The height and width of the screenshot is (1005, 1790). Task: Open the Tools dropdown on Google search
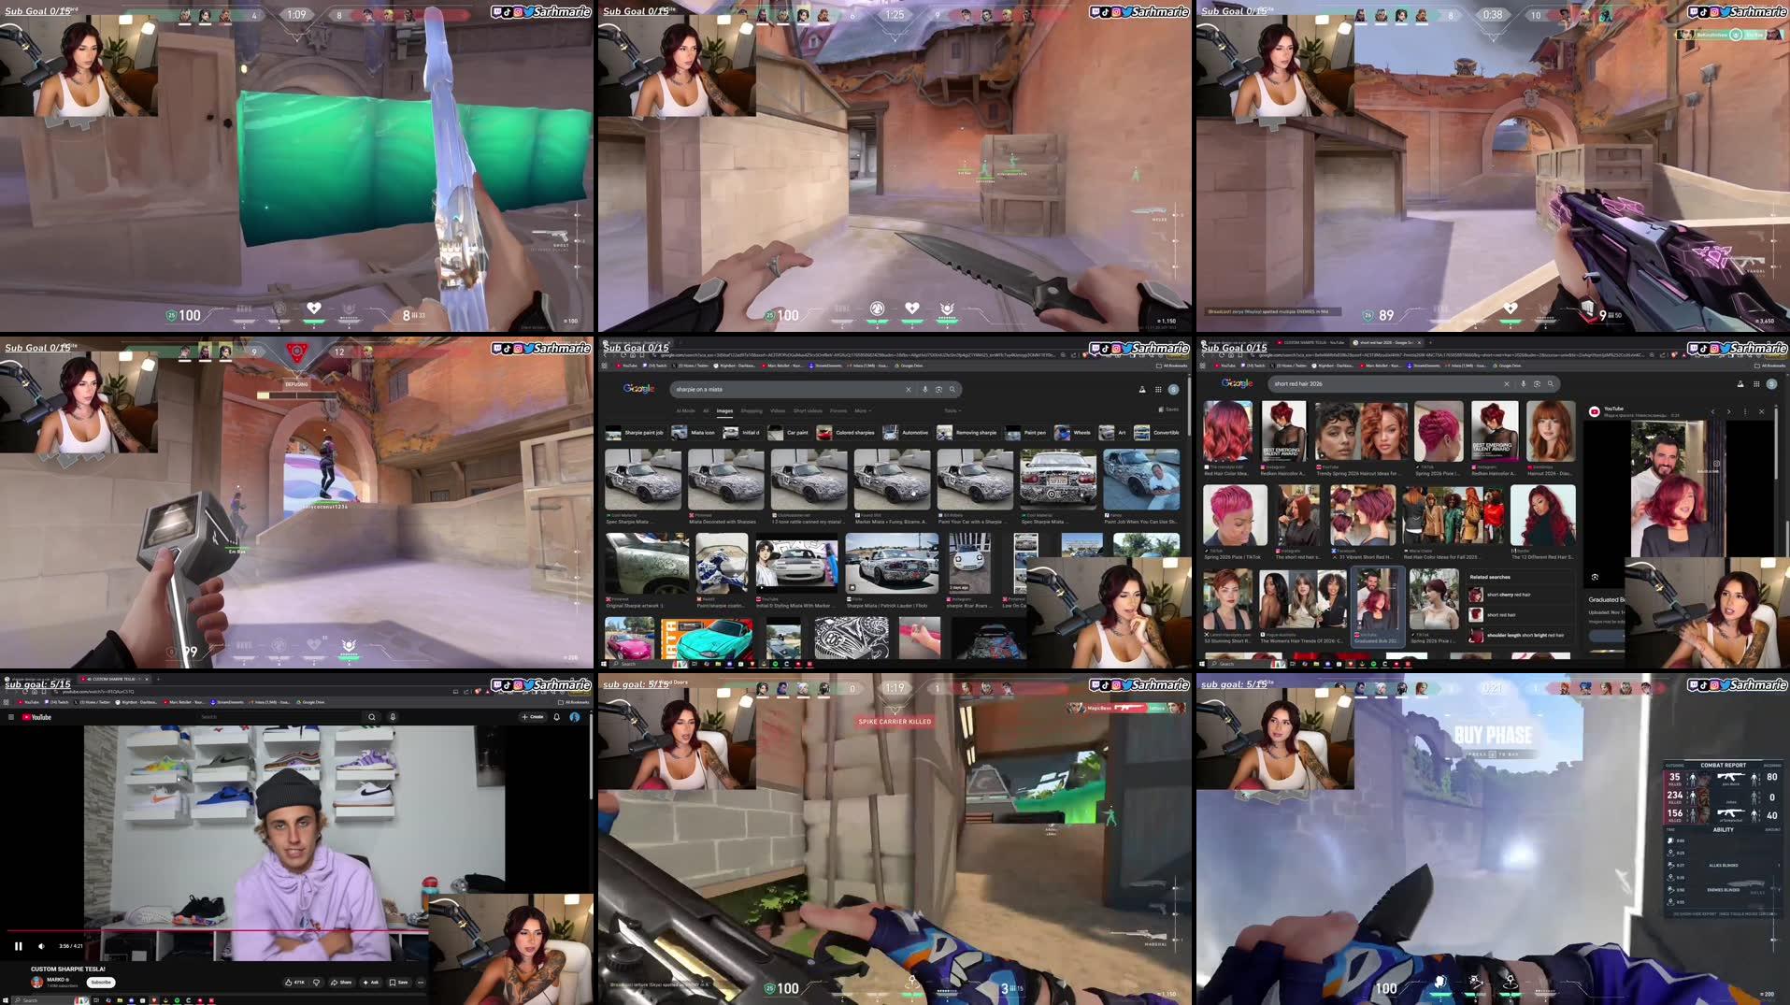(952, 410)
